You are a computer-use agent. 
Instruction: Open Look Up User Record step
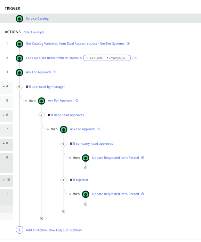click(x=54, y=58)
